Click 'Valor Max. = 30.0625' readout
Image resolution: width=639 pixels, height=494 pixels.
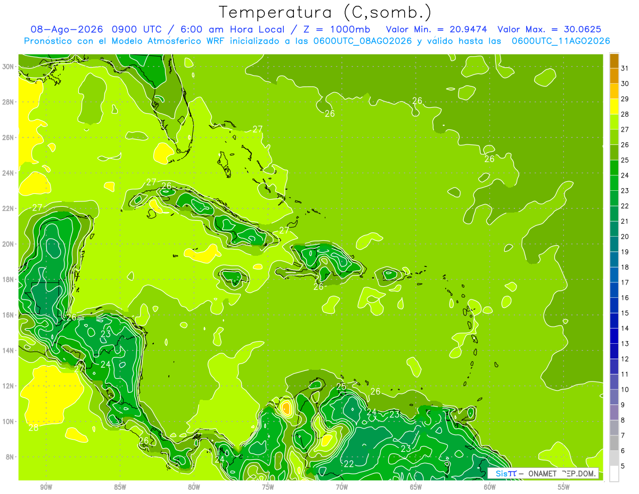coord(550,29)
